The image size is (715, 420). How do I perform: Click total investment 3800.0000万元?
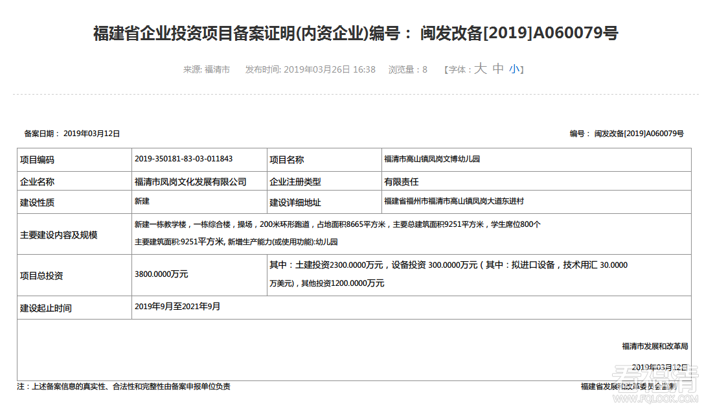[161, 274]
